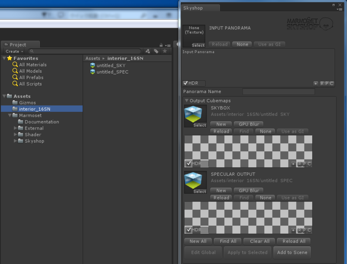Viewport: 347px width, 264px height.
Task: Click the C button on Input Panorama preview
Action: click(331, 83)
